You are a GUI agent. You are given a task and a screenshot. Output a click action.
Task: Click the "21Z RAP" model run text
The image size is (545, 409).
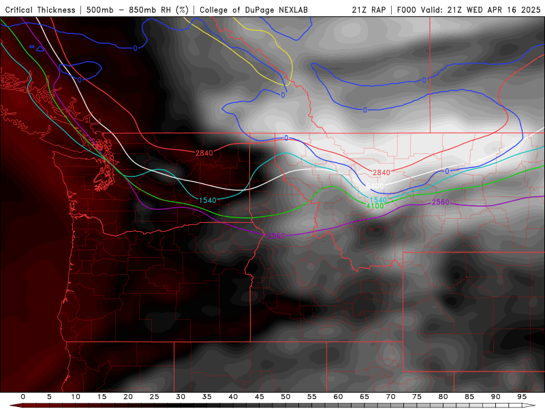pos(369,10)
